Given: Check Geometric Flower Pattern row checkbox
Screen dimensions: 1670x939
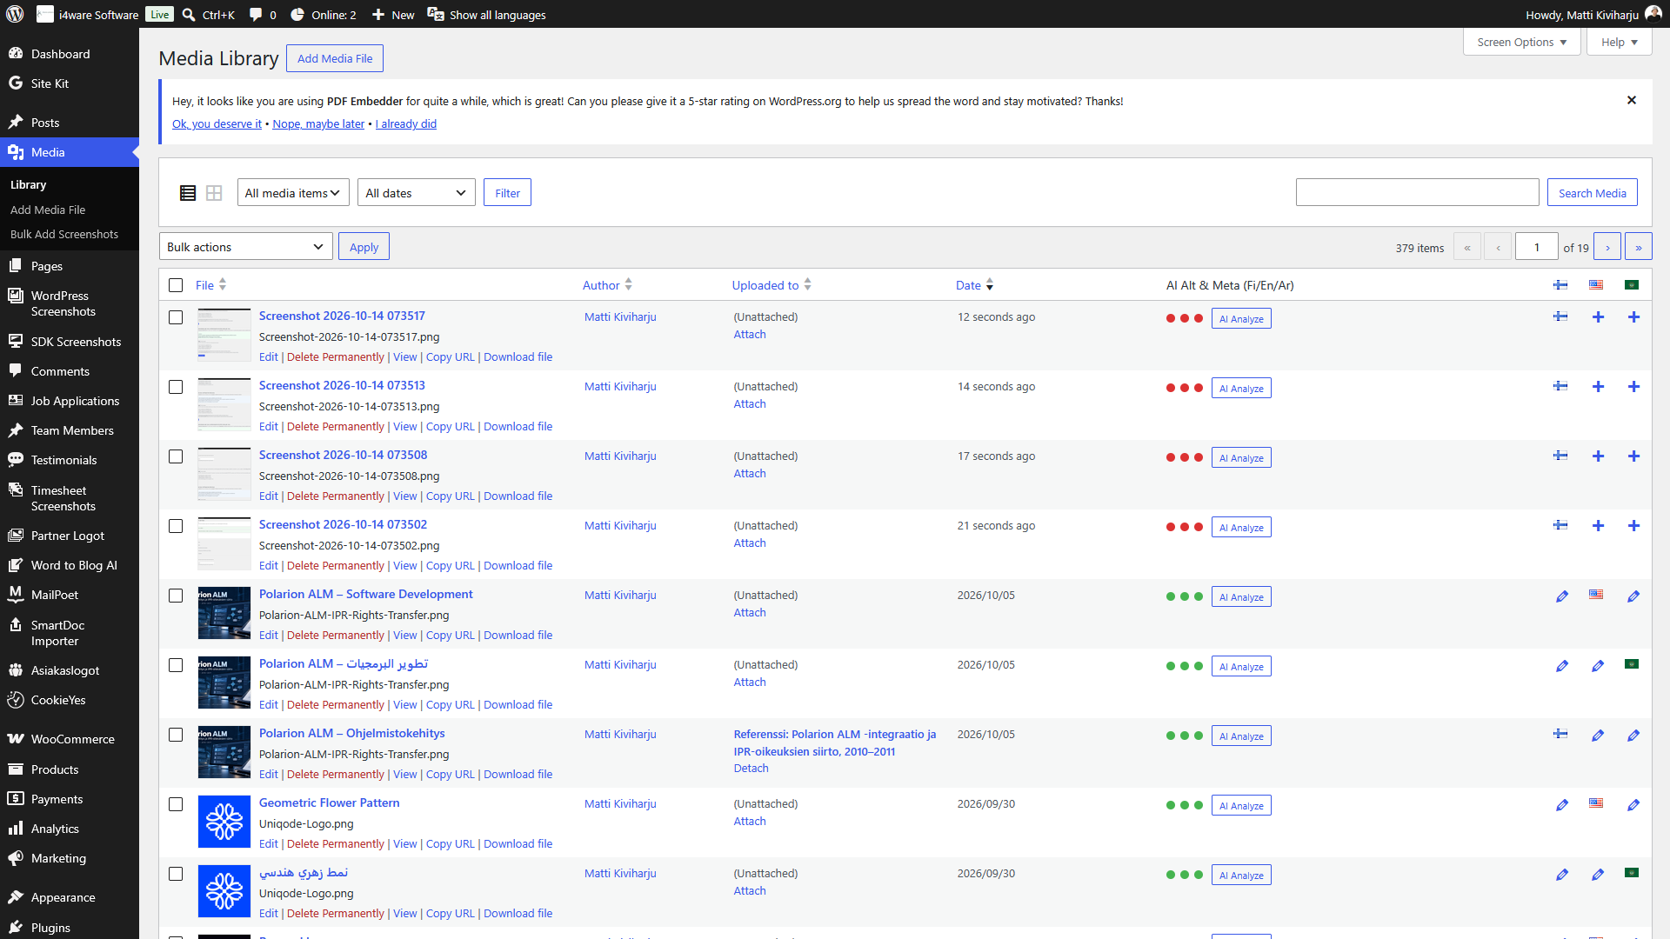Looking at the screenshot, I should click(x=176, y=804).
